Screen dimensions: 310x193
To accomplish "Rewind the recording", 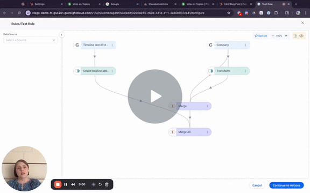I will coord(73,184).
